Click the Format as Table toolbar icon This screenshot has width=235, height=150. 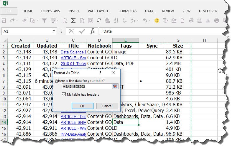53,21
